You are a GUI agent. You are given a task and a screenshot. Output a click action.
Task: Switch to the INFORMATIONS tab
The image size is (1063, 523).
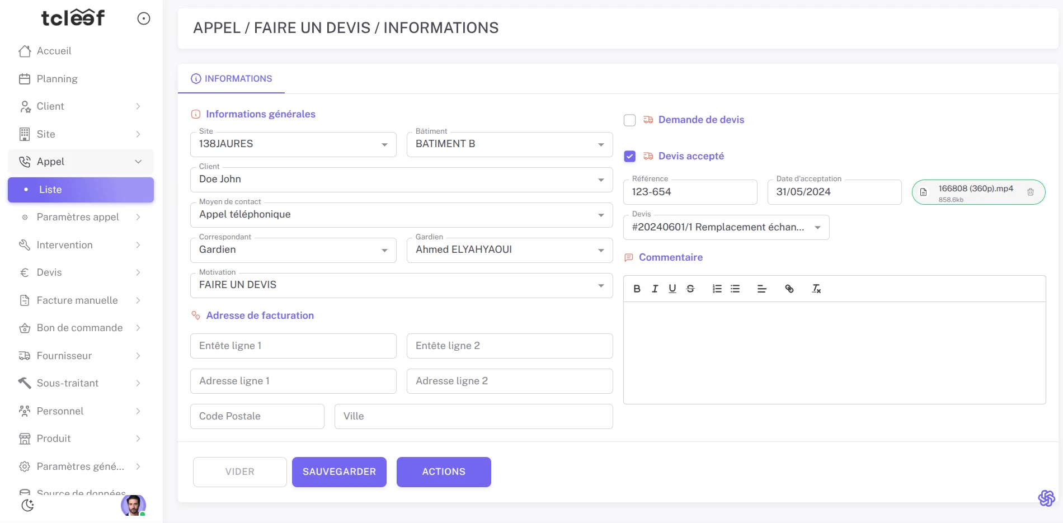pos(237,78)
